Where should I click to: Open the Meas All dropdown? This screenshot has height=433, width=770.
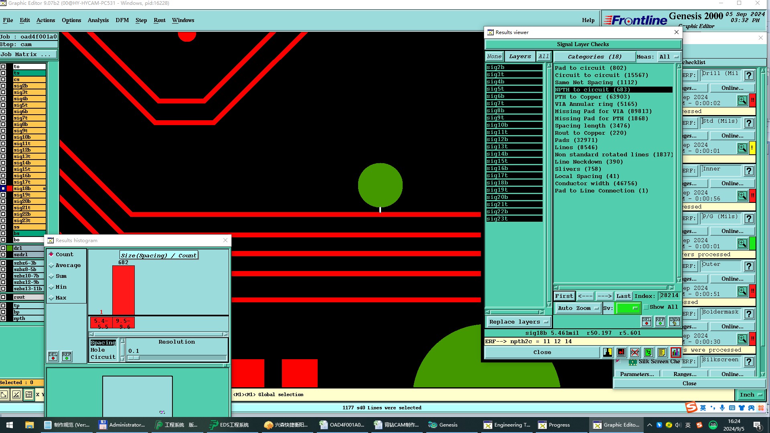point(669,57)
